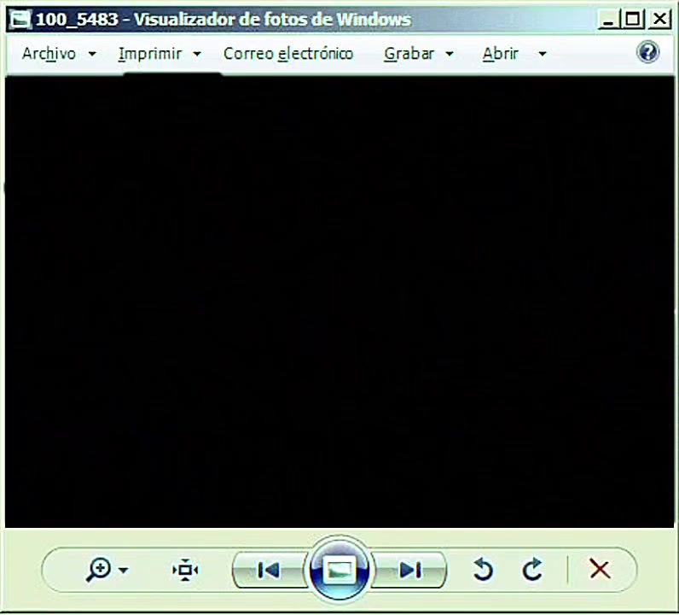The image size is (679, 615).
Task: Delete the photo with red X
Action: tap(601, 569)
